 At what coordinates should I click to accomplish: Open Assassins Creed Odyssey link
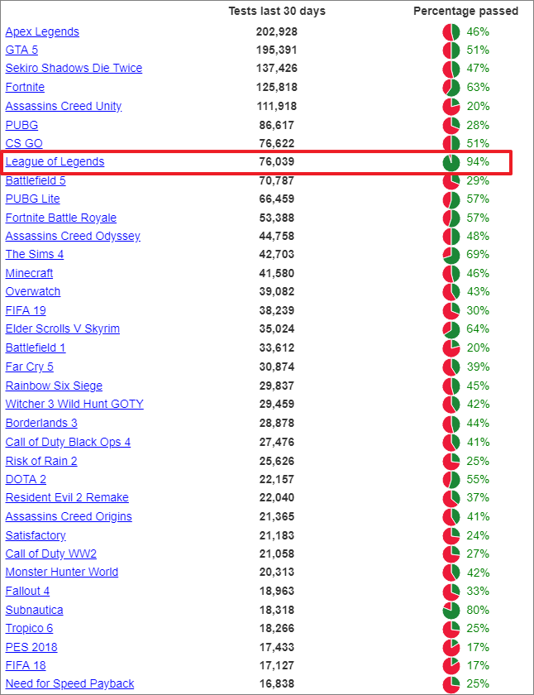pyautogui.click(x=73, y=237)
